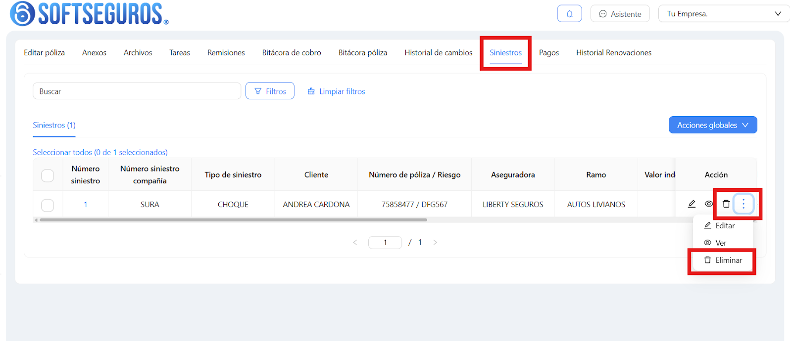Expand Acciones globales dropdown
Image resolution: width=792 pixels, height=341 pixels.
[713, 125]
